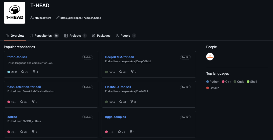Filter by Cuda in Top languages
The image size is (273, 140).
[x=239, y=82]
